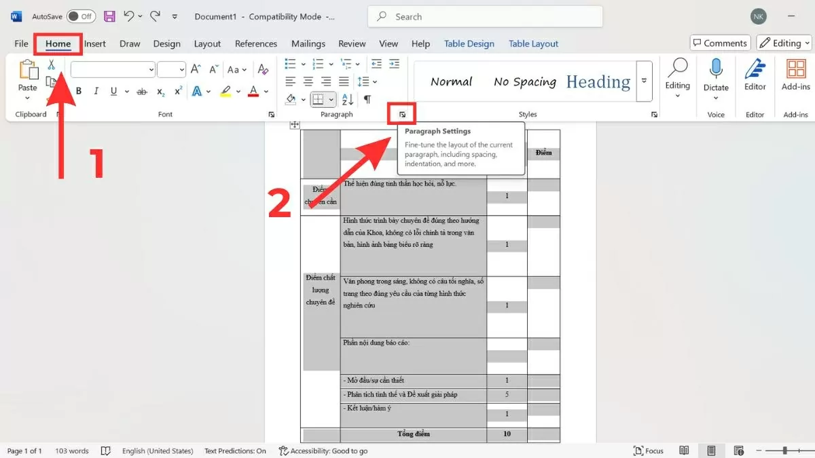The image size is (815, 458).
Task: Toggle Show/Hide paragraph marks
Action: [367, 100]
